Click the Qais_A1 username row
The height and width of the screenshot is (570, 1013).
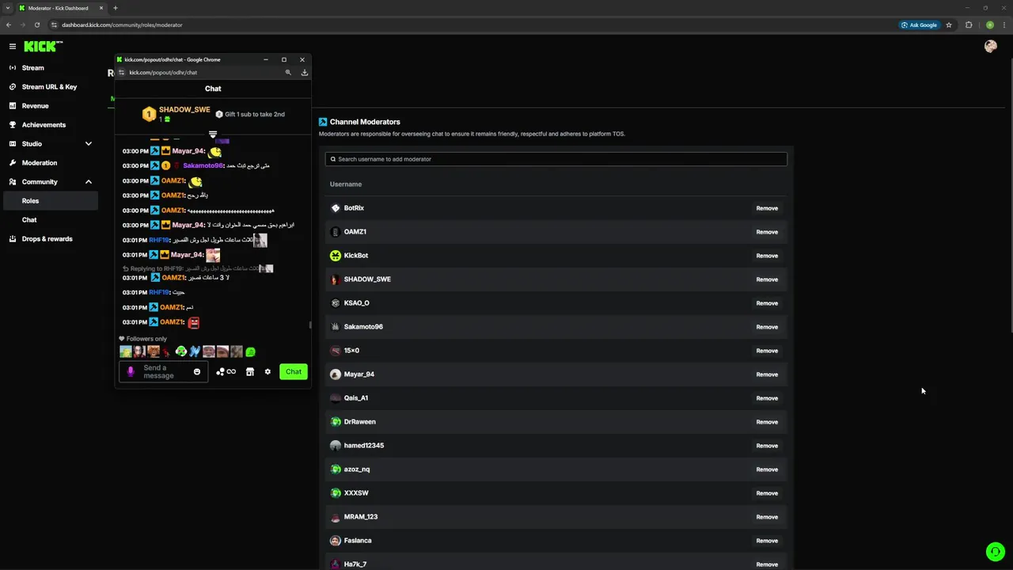556,398
